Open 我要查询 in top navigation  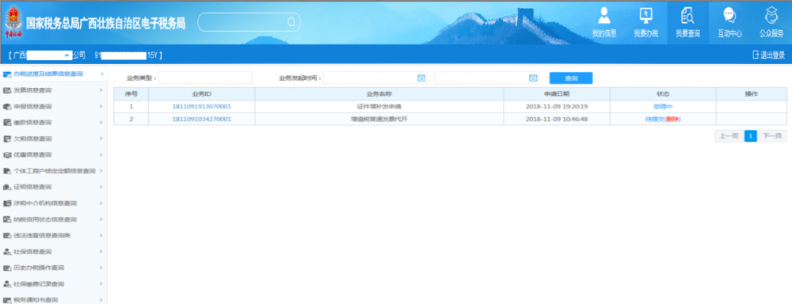click(688, 23)
